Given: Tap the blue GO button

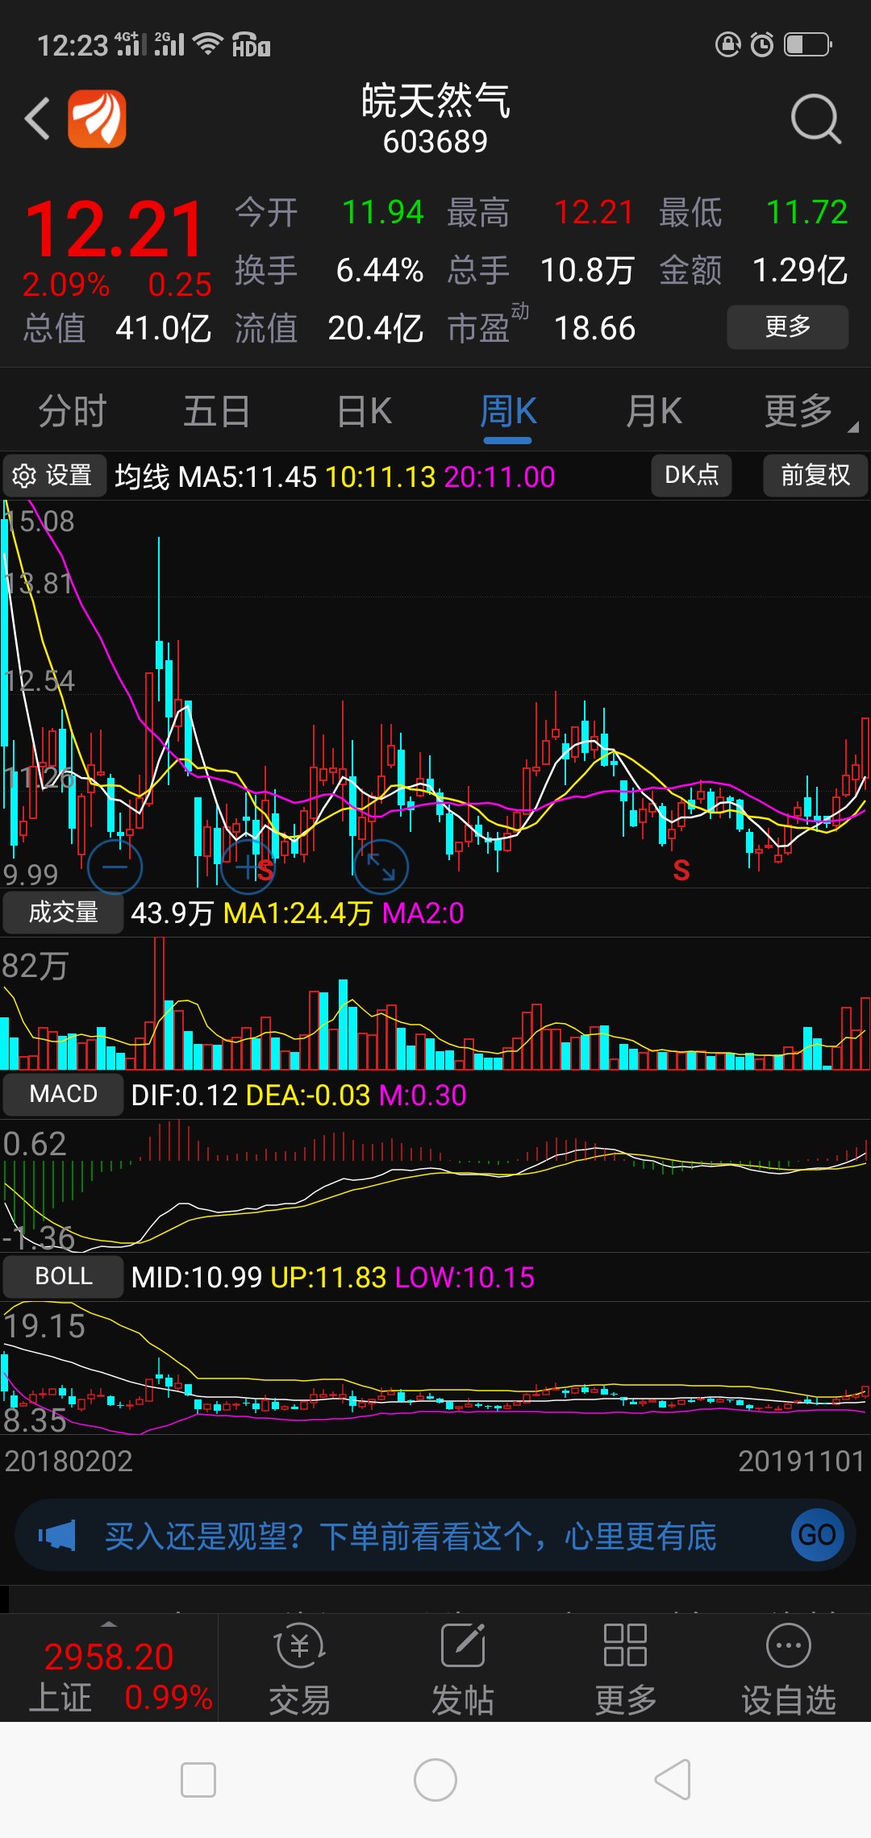Looking at the screenshot, I should tap(817, 1534).
